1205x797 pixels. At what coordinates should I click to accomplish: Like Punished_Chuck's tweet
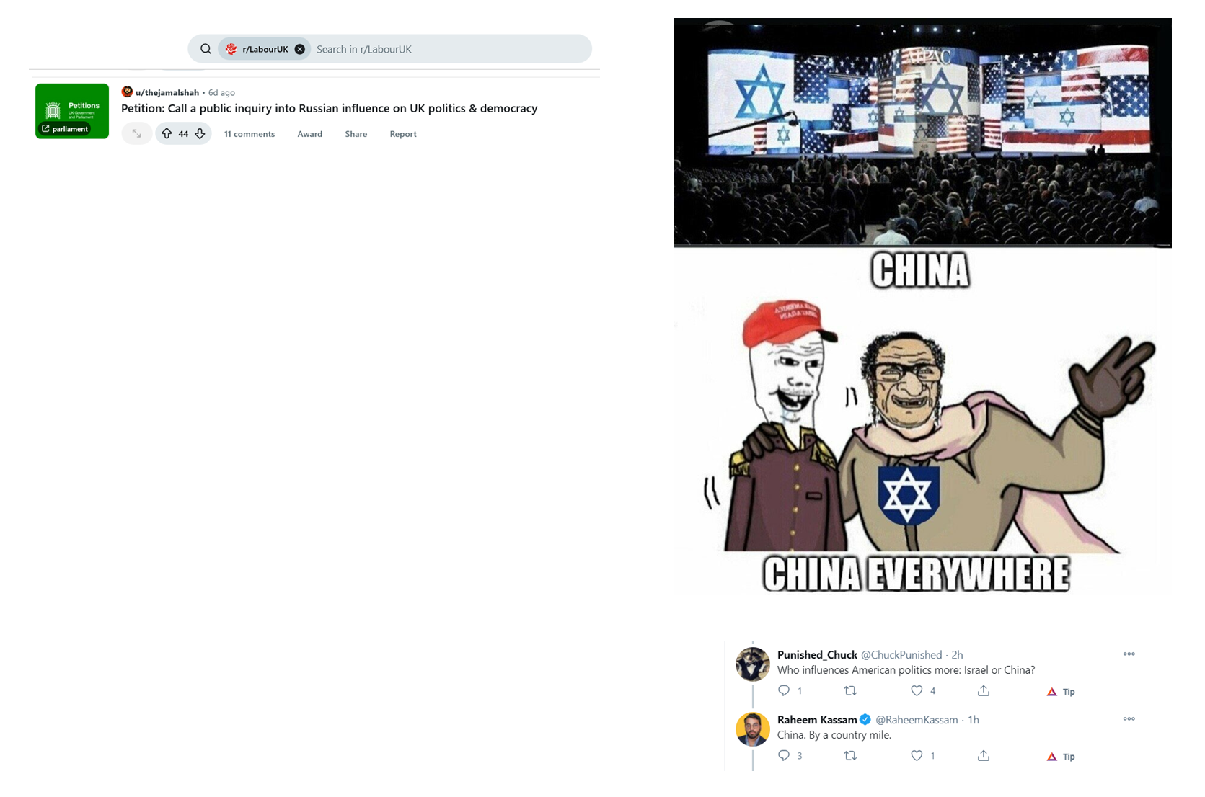(x=917, y=690)
